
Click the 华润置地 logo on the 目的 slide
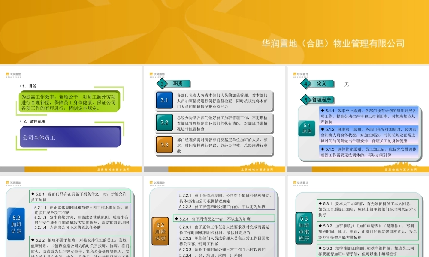(14, 75)
